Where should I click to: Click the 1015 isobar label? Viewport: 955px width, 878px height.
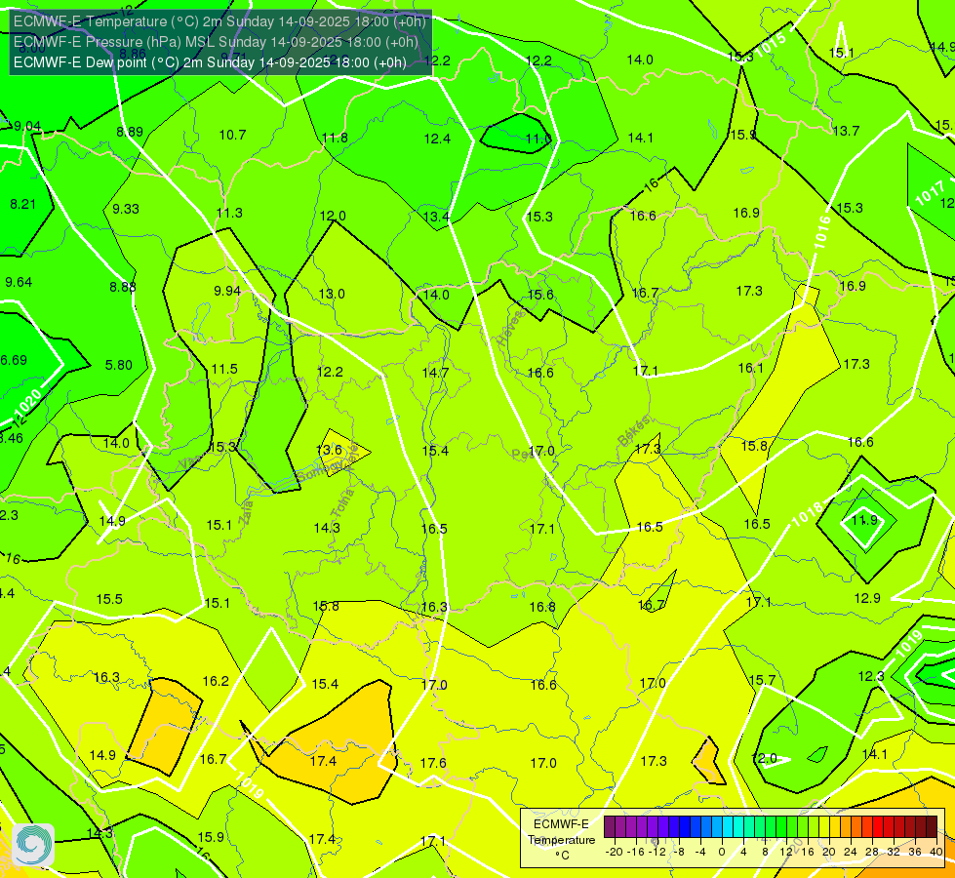coord(773,45)
